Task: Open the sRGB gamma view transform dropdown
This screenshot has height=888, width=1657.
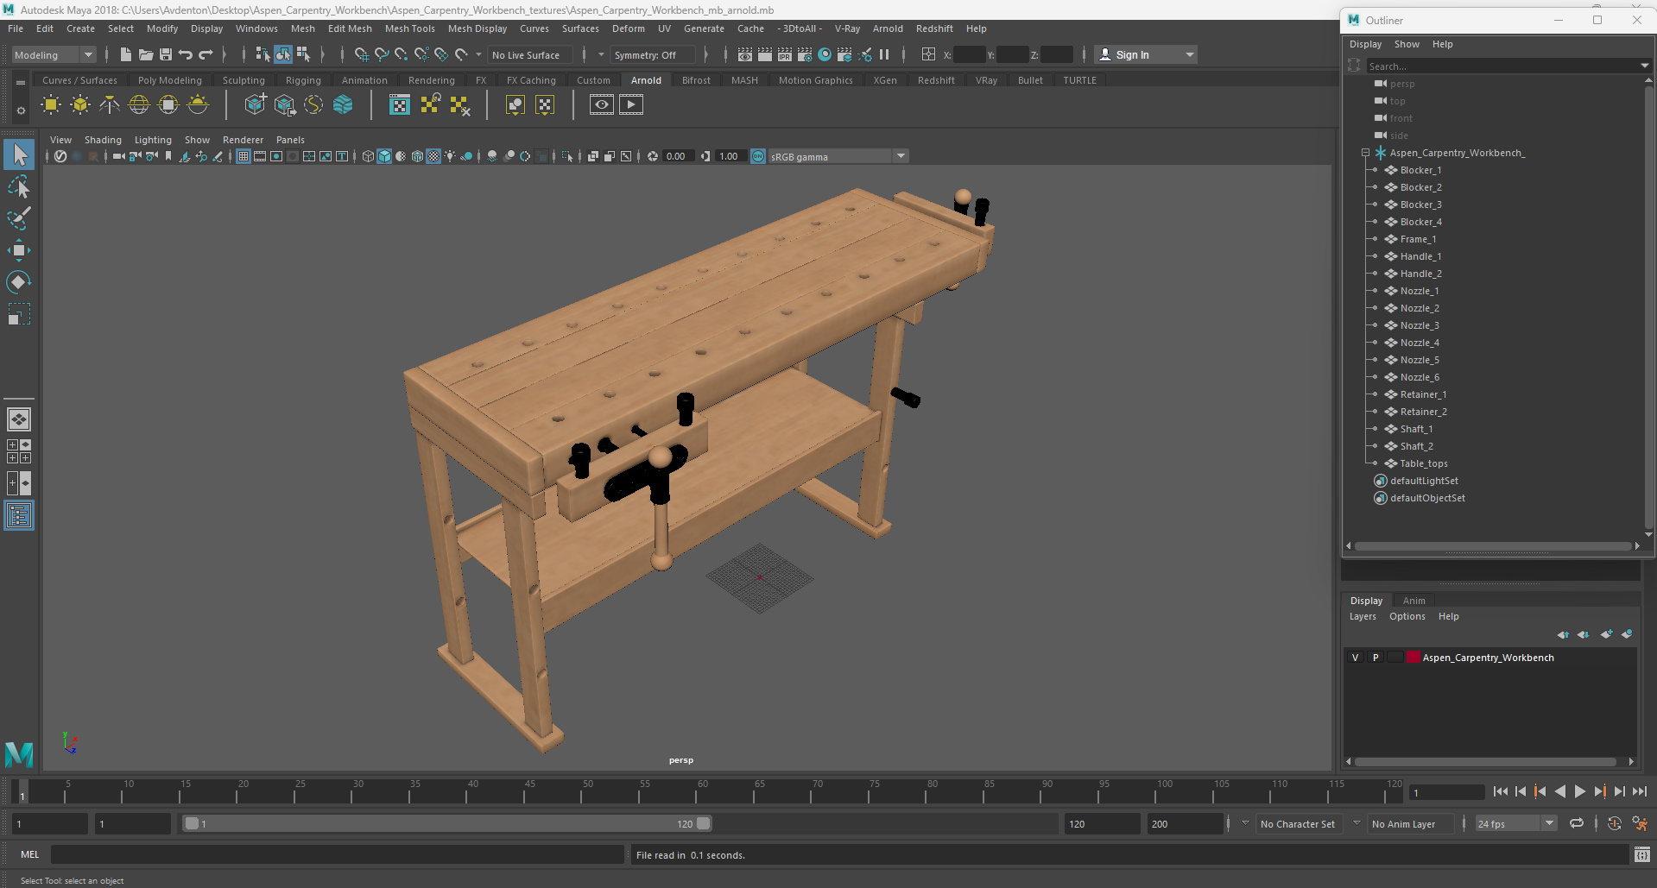Action: click(838, 156)
